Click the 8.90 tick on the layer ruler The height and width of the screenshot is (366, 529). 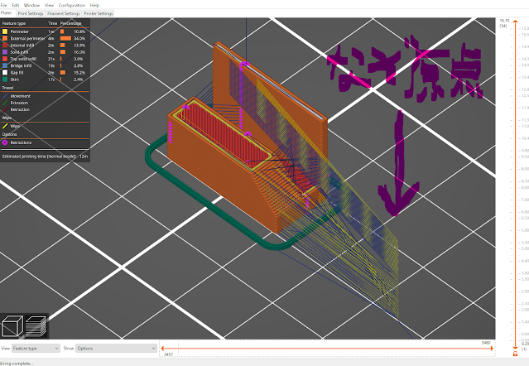click(525, 169)
